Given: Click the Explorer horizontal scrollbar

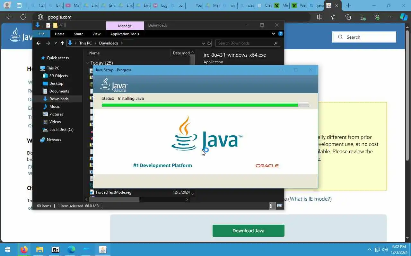Looking at the screenshot, I should [x=114, y=199].
